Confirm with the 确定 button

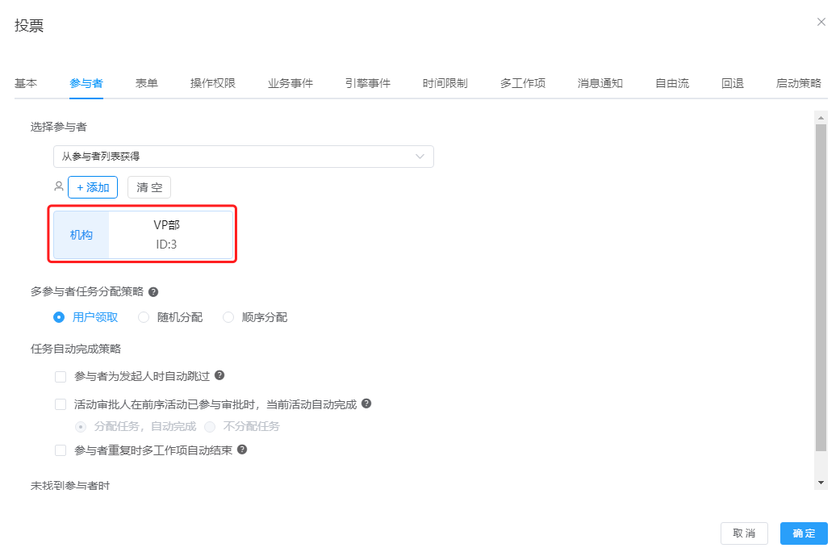pyautogui.click(x=804, y=533)
